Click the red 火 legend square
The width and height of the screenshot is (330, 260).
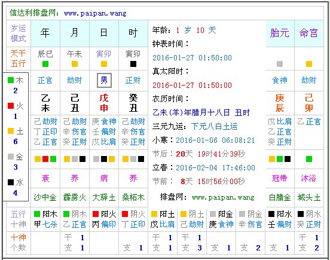pyautogui.click(x=11, y=106)
